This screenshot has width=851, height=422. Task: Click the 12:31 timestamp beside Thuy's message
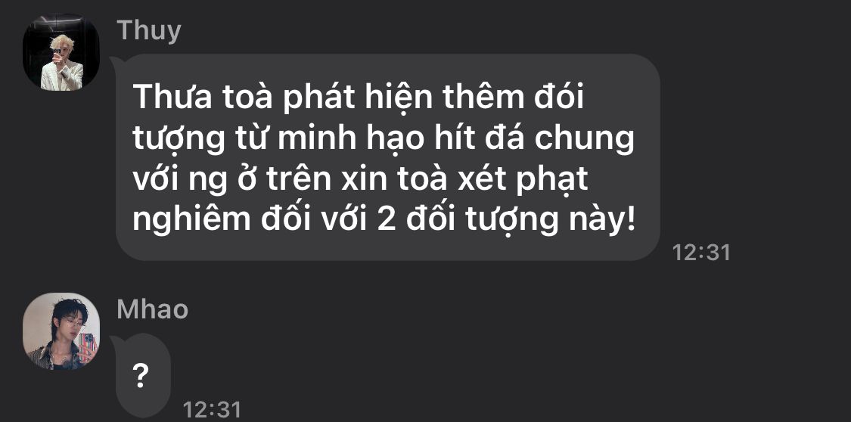(701, 253)
